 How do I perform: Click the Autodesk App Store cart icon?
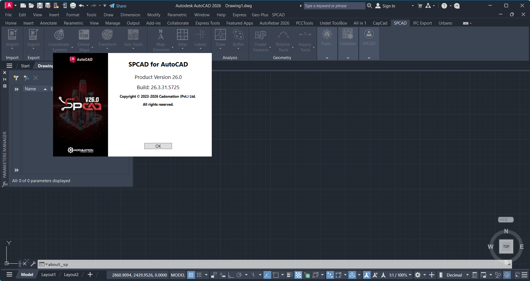(x=420, y=6)
